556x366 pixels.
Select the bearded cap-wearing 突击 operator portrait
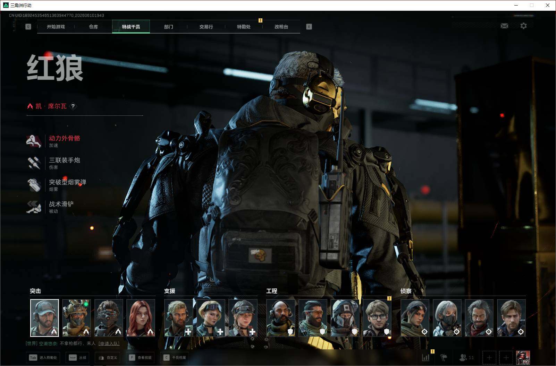tap(44, 318)
